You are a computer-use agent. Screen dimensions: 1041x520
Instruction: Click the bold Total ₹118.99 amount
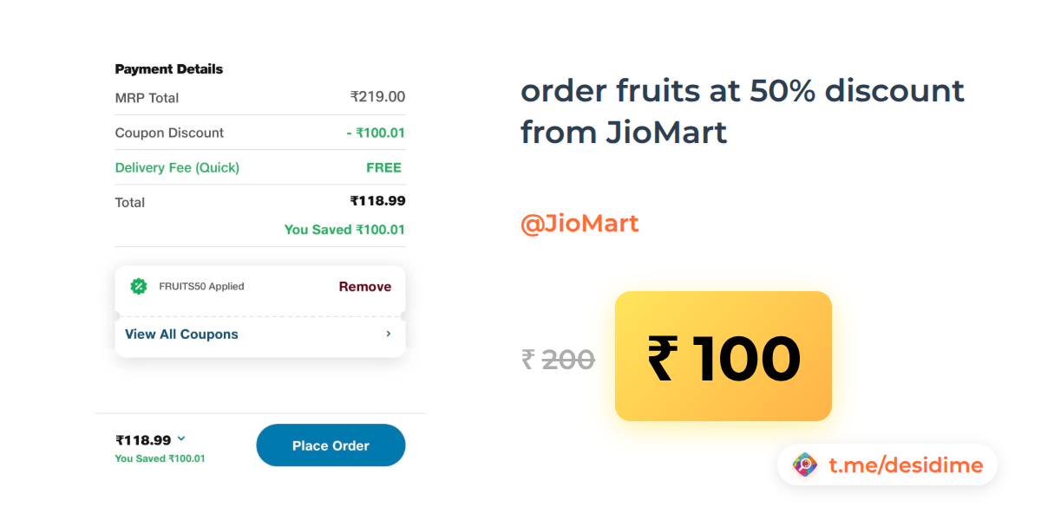377,201
